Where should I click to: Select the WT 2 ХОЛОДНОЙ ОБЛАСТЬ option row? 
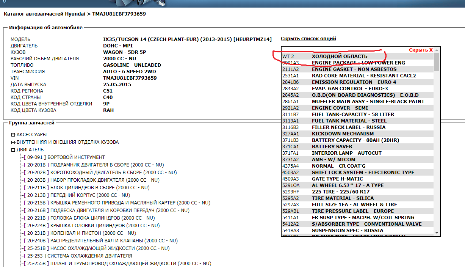358,57
